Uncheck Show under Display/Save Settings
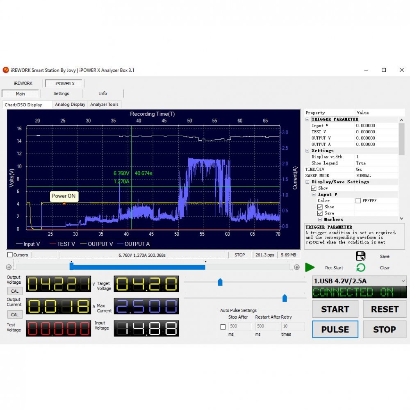 coord(314,188)
